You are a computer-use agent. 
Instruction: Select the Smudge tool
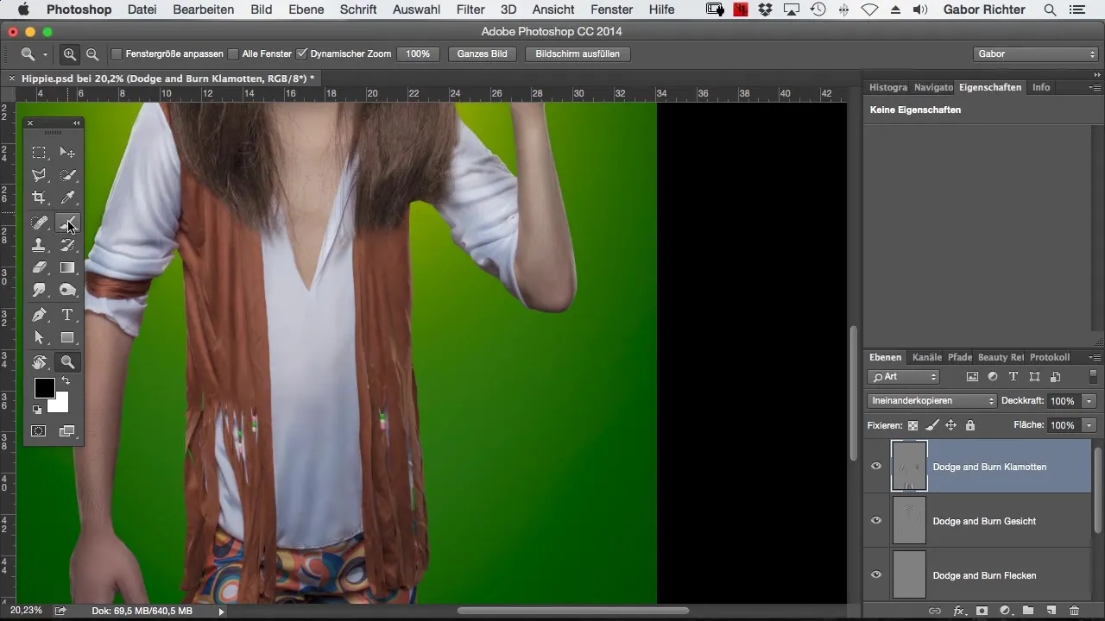tap(39, 290)
